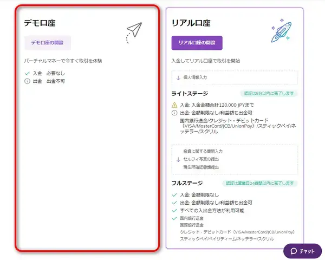Click the フルステージ heading
This screenshot has height=260, width=325.
(187, 183)
